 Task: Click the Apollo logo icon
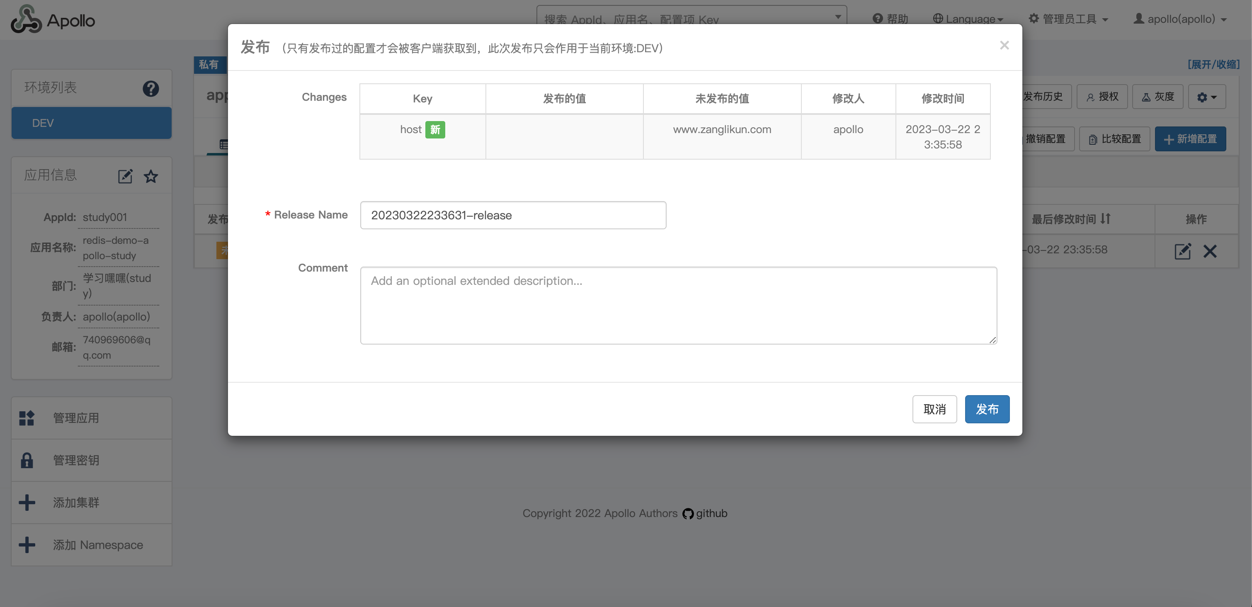tap(26, 19)
